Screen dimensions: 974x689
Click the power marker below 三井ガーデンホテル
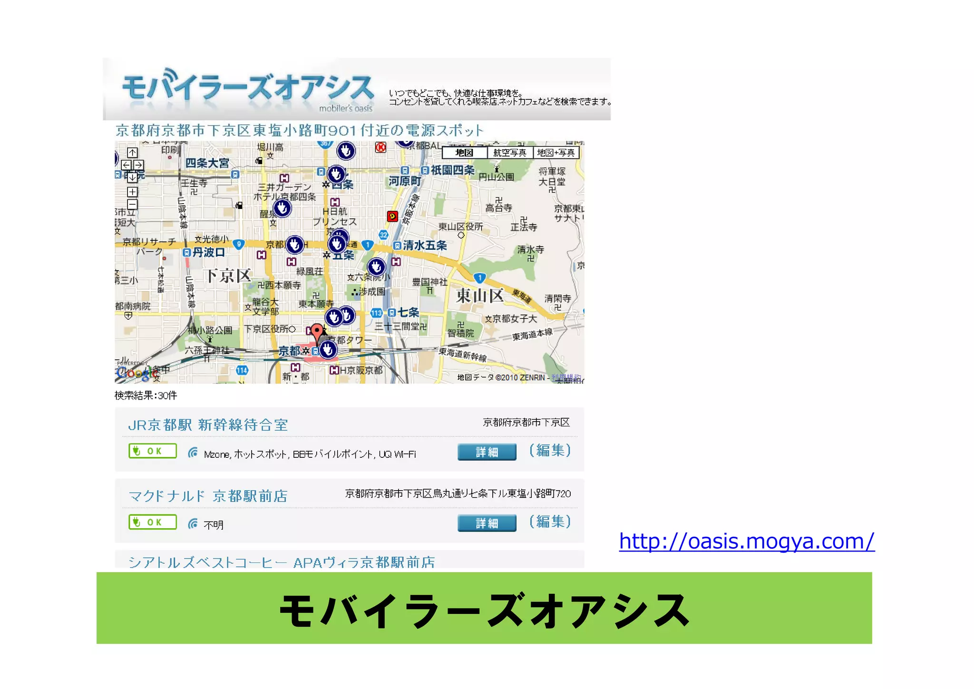282,208
